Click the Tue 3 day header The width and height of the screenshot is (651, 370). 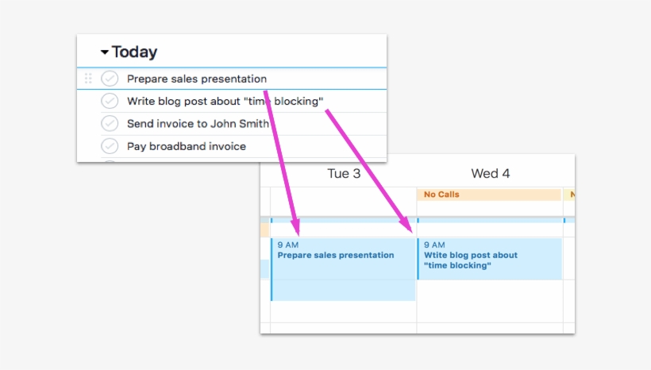point(344,174)
